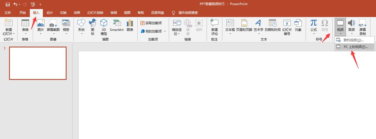The image size is (376, 139).
Task: Click the 新建幻灯片 icon
Action: pos(9,23)
